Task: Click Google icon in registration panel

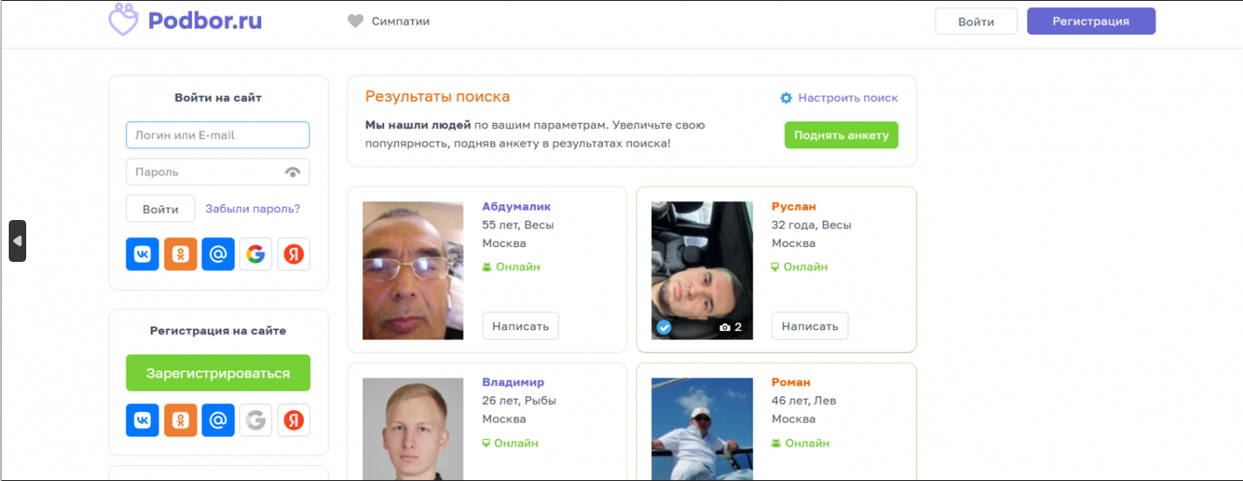Action: (256, 420)
